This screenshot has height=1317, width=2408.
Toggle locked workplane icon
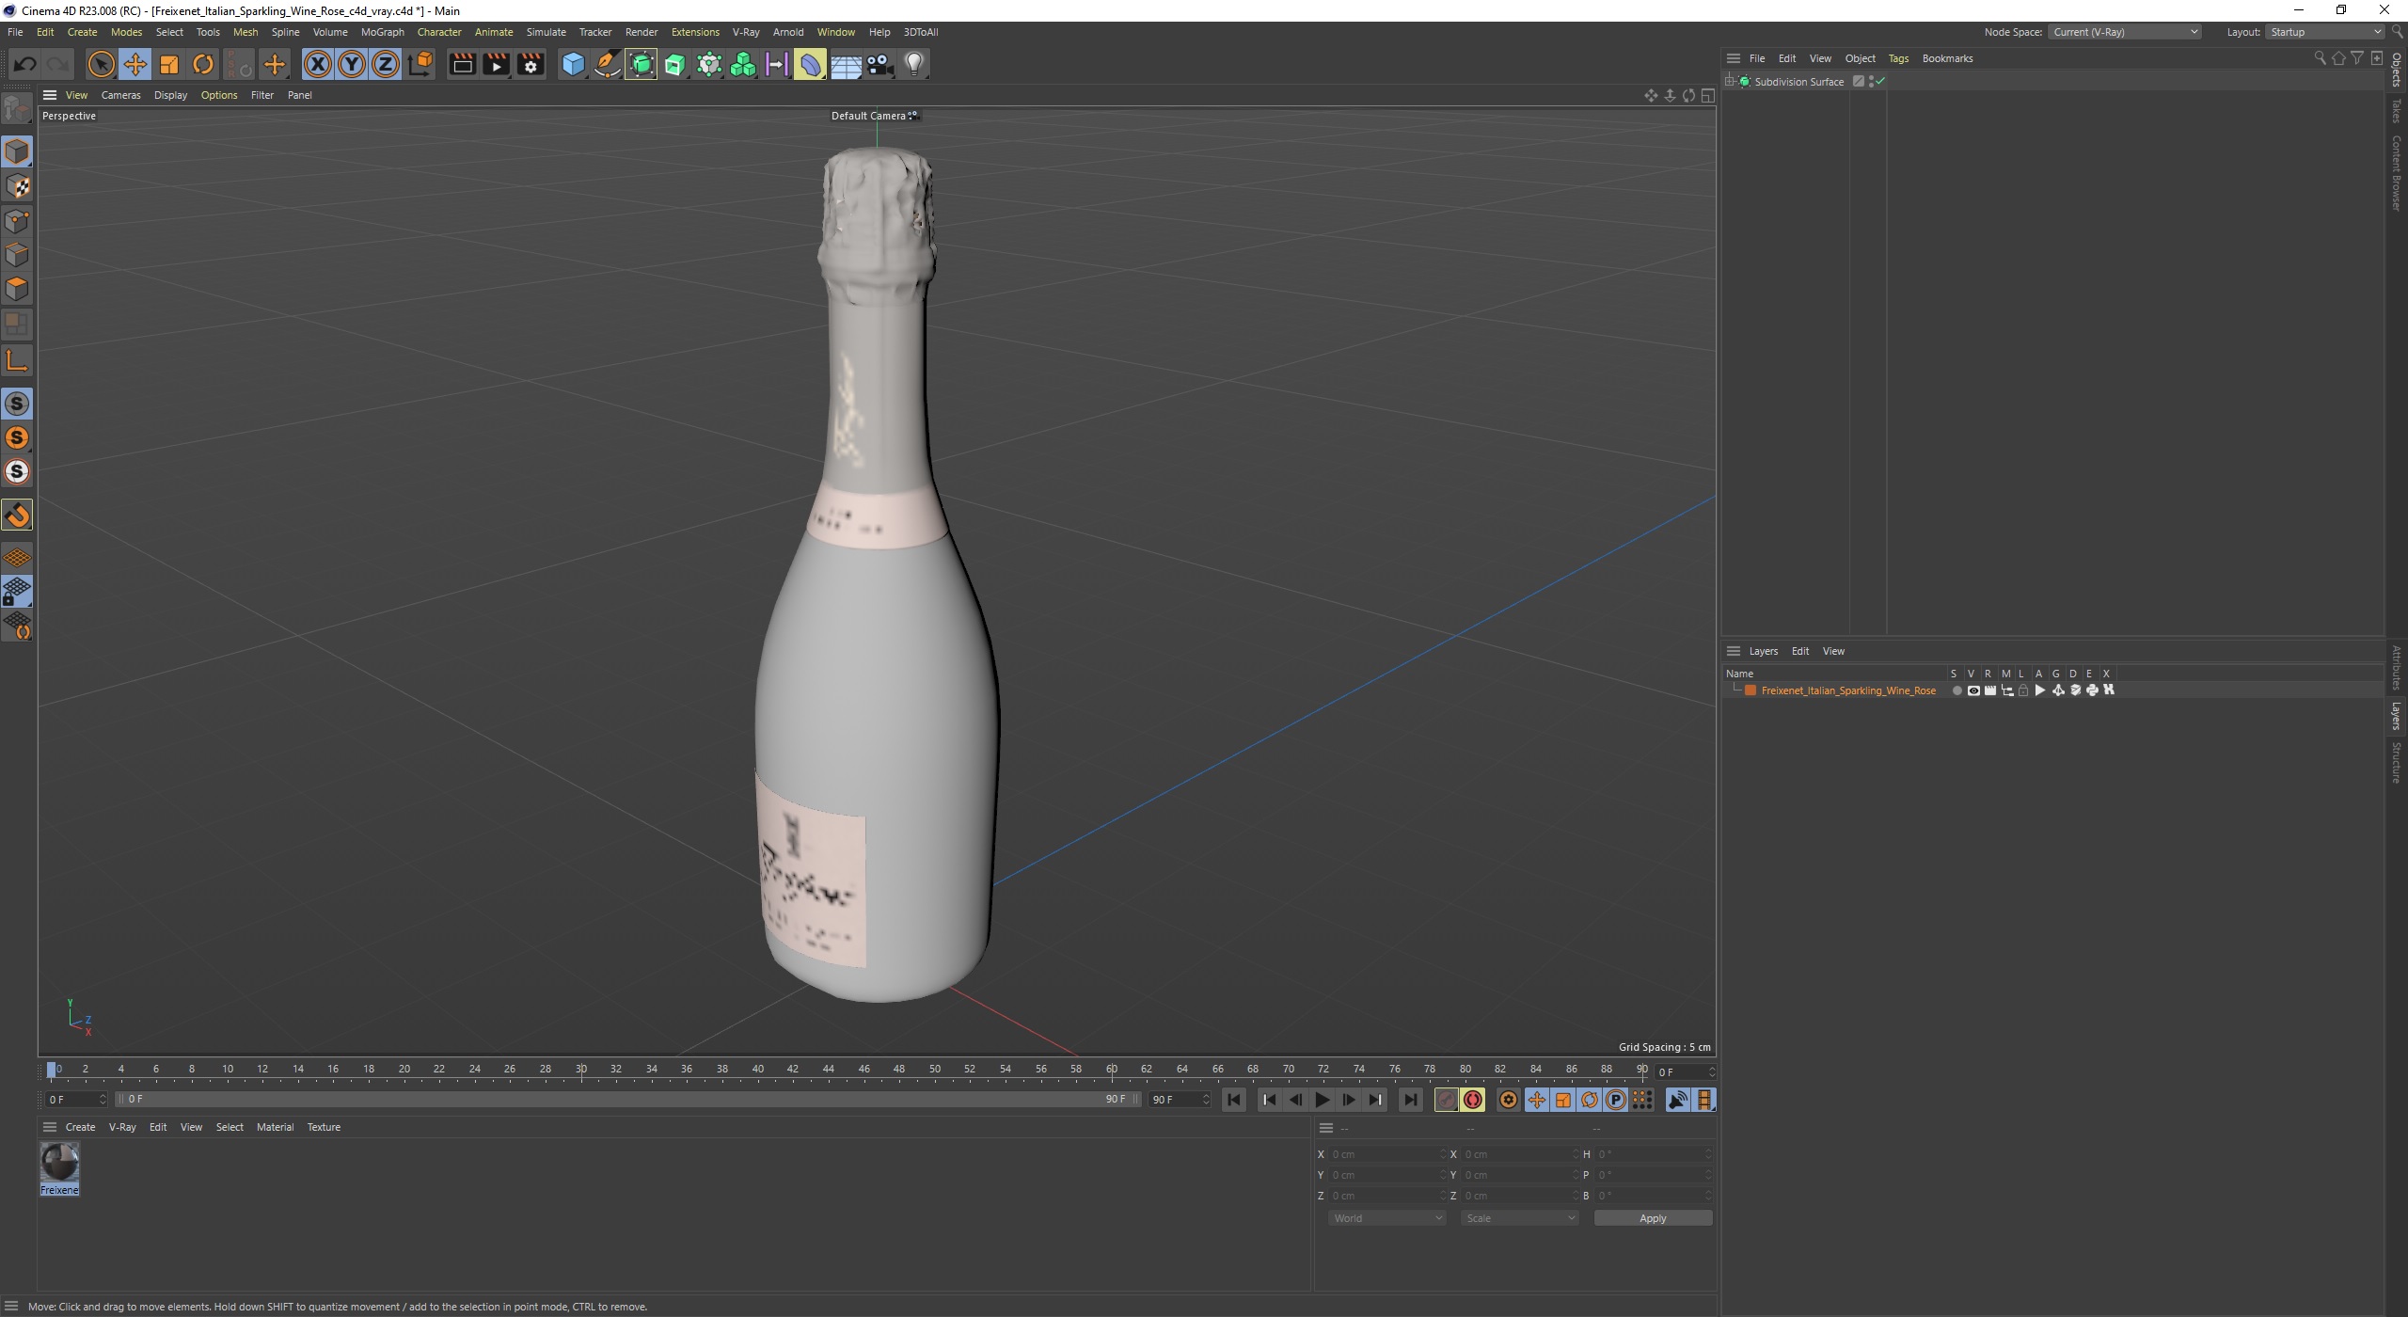[17, 592]
